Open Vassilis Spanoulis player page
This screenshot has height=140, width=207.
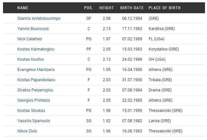[x=34, y=121]
